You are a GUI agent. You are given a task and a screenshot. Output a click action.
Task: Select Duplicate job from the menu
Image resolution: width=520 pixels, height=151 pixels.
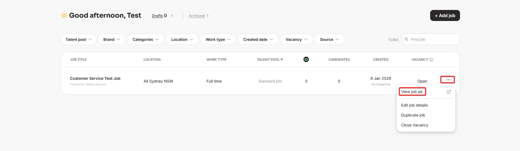tap(413, 115)
